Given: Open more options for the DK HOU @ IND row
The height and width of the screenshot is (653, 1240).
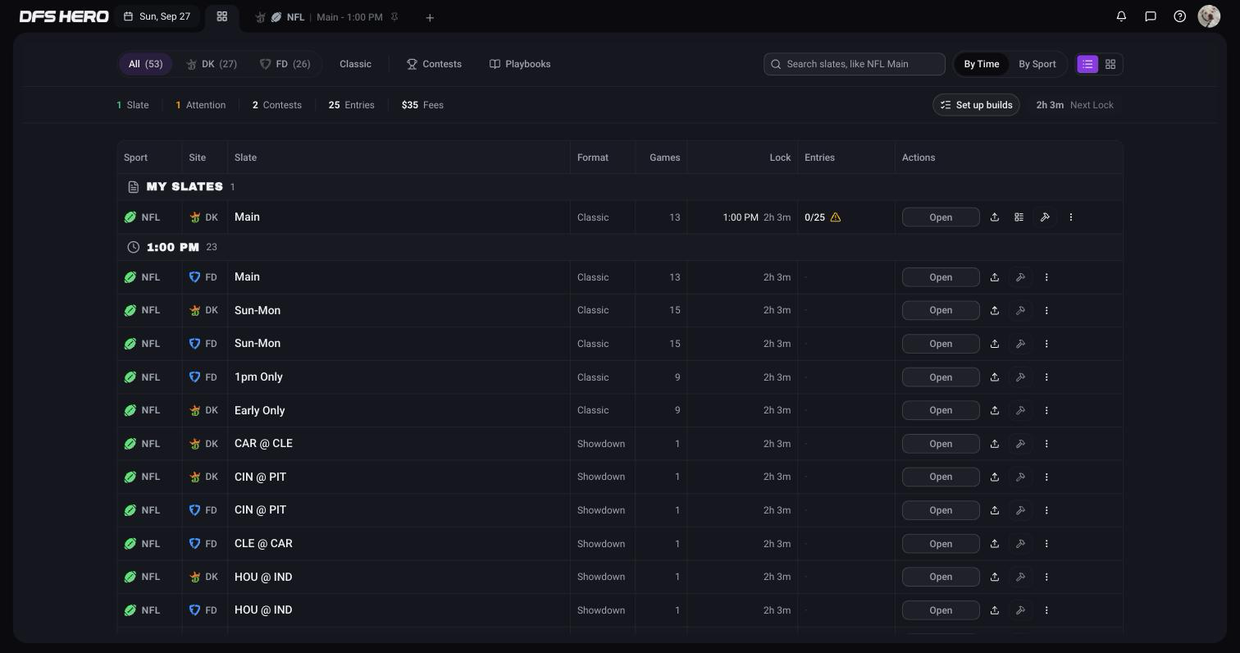Looking at the screenshot, I should coord(1046,577).
